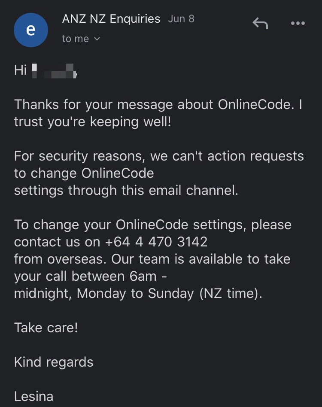The width and height of the screenshot is (322, 407).
Task: Click the Jun 8 date label
Action: (x=181, y=19)
